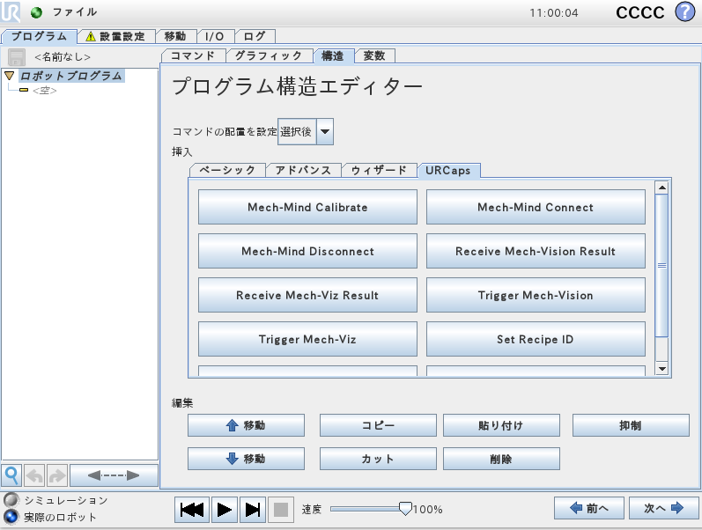Click the URCaps list scrollbar thumb
This screenshot has width=702, height=530.
661,266
